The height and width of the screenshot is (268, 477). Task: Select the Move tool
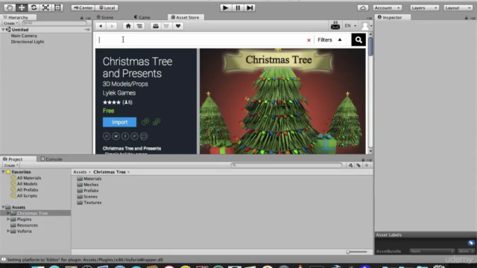click(22, 7)
